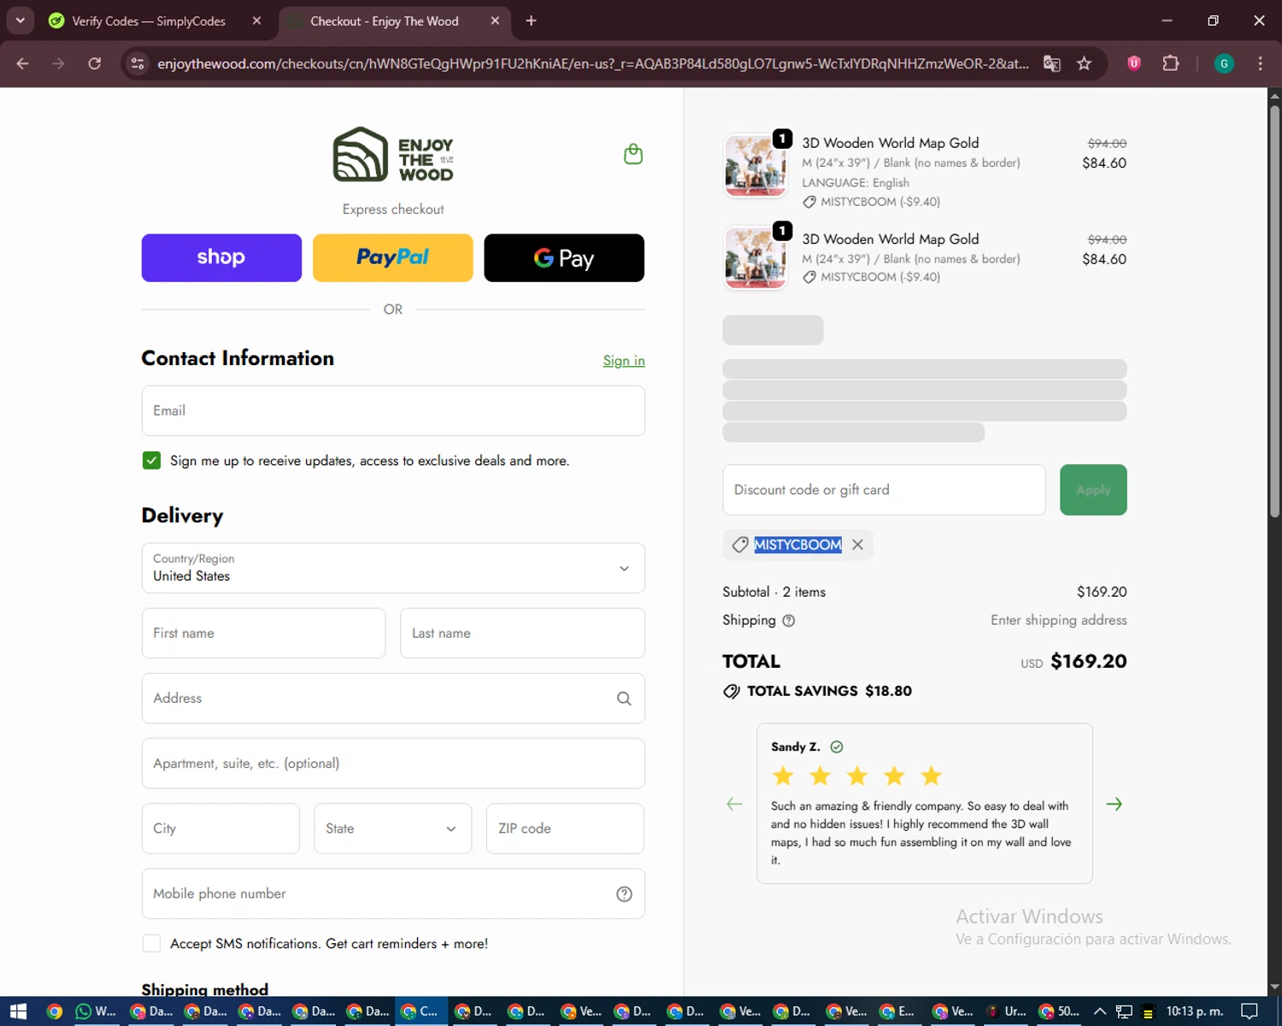1282x1026 pixels.
Task: Remove the MISTYCBOOM discount code
Action: (857, 545)
